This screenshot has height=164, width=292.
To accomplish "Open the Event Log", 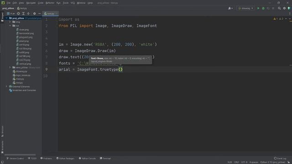I will tap(280, 159).
